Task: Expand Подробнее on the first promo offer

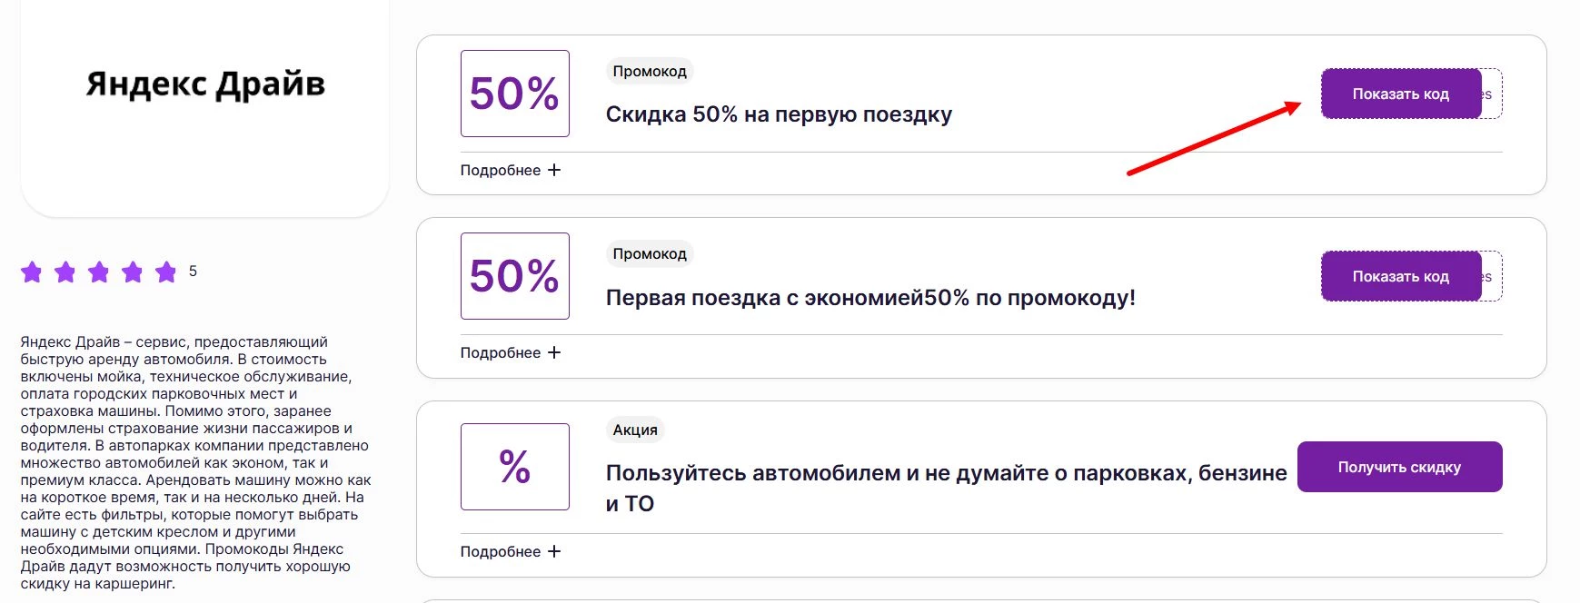Action: [x=510, y=170]
